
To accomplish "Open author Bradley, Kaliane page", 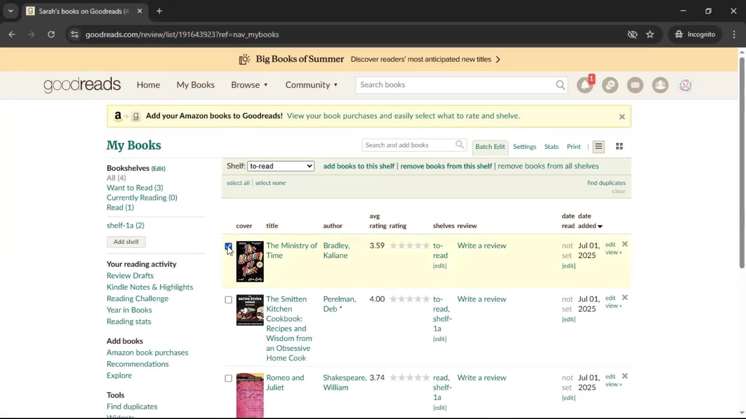I will (336, 251).
